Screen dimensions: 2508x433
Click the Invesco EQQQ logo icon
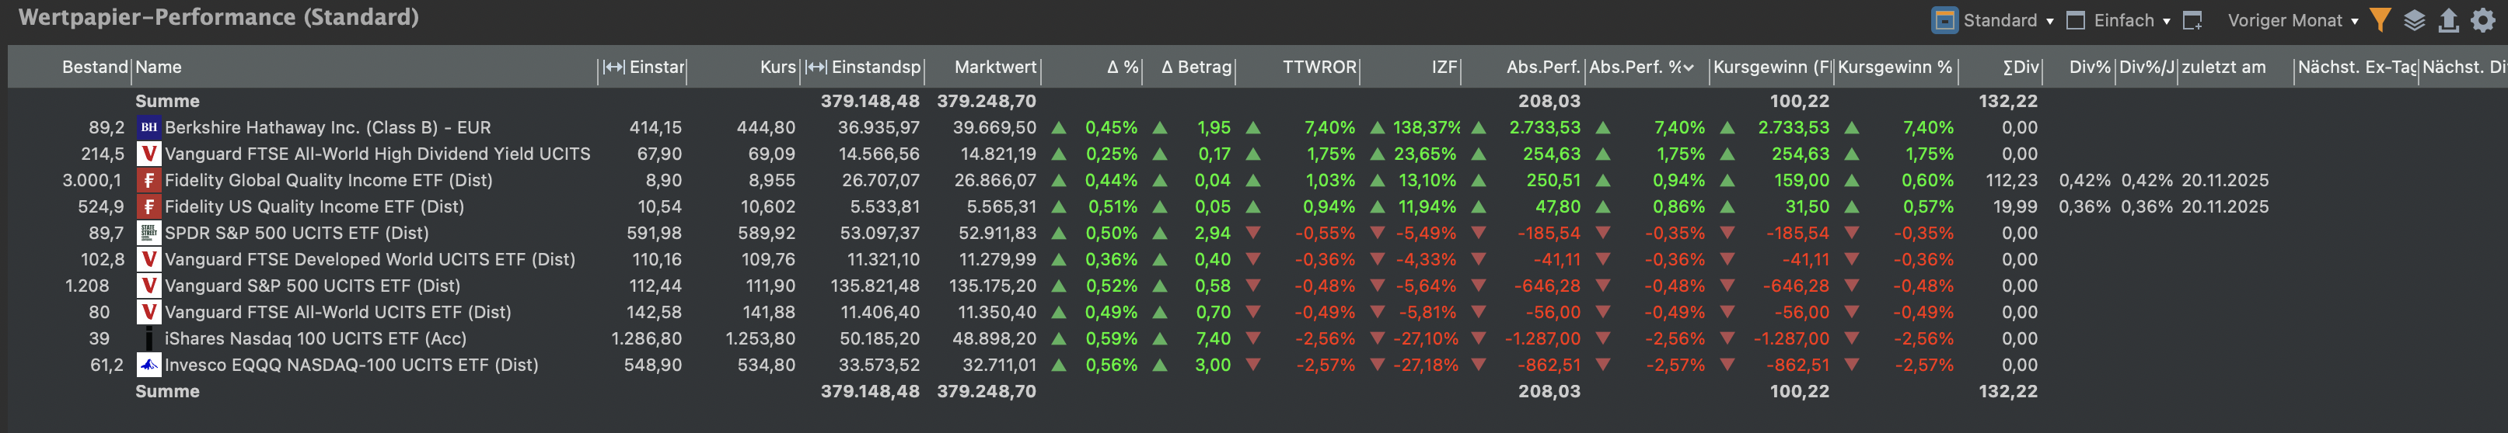(x=149, y=365)
